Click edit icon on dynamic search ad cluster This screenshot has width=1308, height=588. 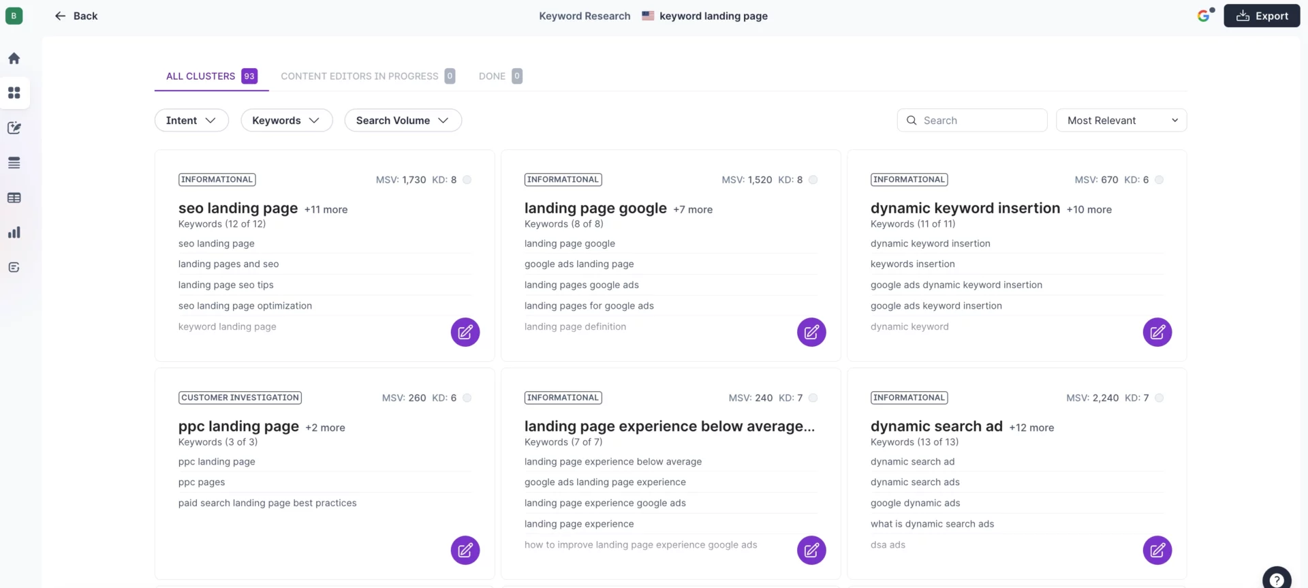1157,550
